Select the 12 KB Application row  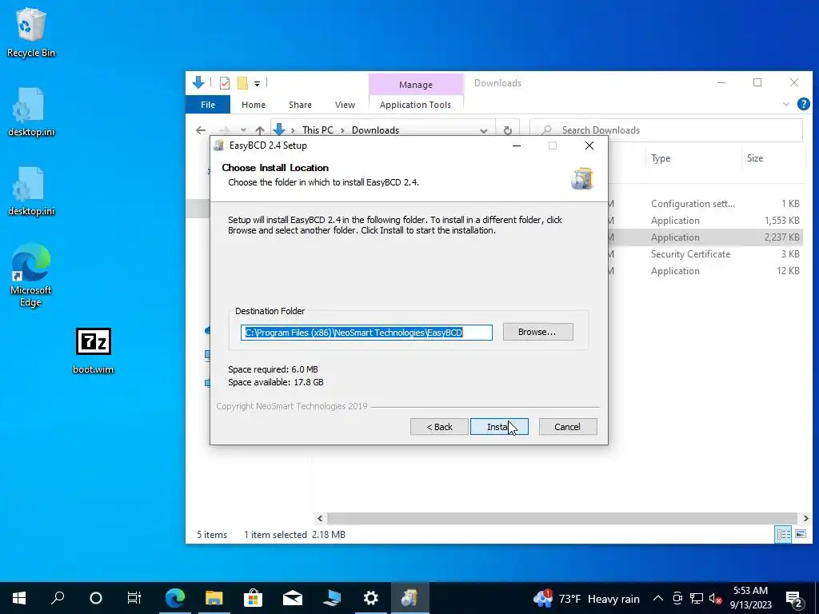pos(705,271)
